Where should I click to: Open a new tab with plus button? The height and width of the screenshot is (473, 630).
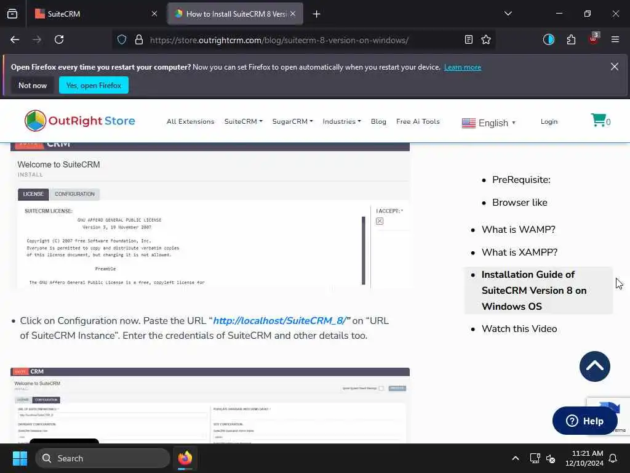click(316, 14)
